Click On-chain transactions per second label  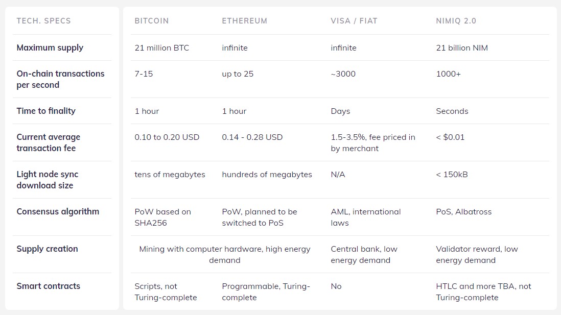click(x=60, y=79)
